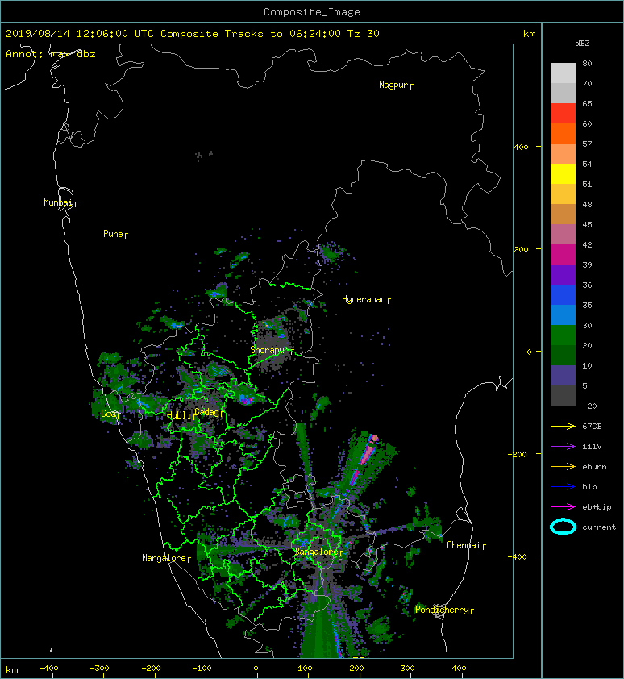
Task: Pick the red 60 dBZ color swatch
Action: [563, 113]
